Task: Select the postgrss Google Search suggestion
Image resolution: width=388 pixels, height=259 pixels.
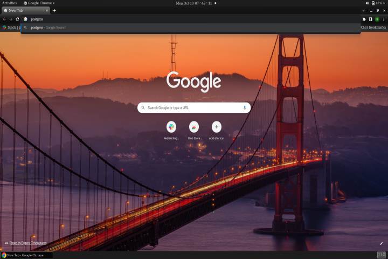Action: 48,28
